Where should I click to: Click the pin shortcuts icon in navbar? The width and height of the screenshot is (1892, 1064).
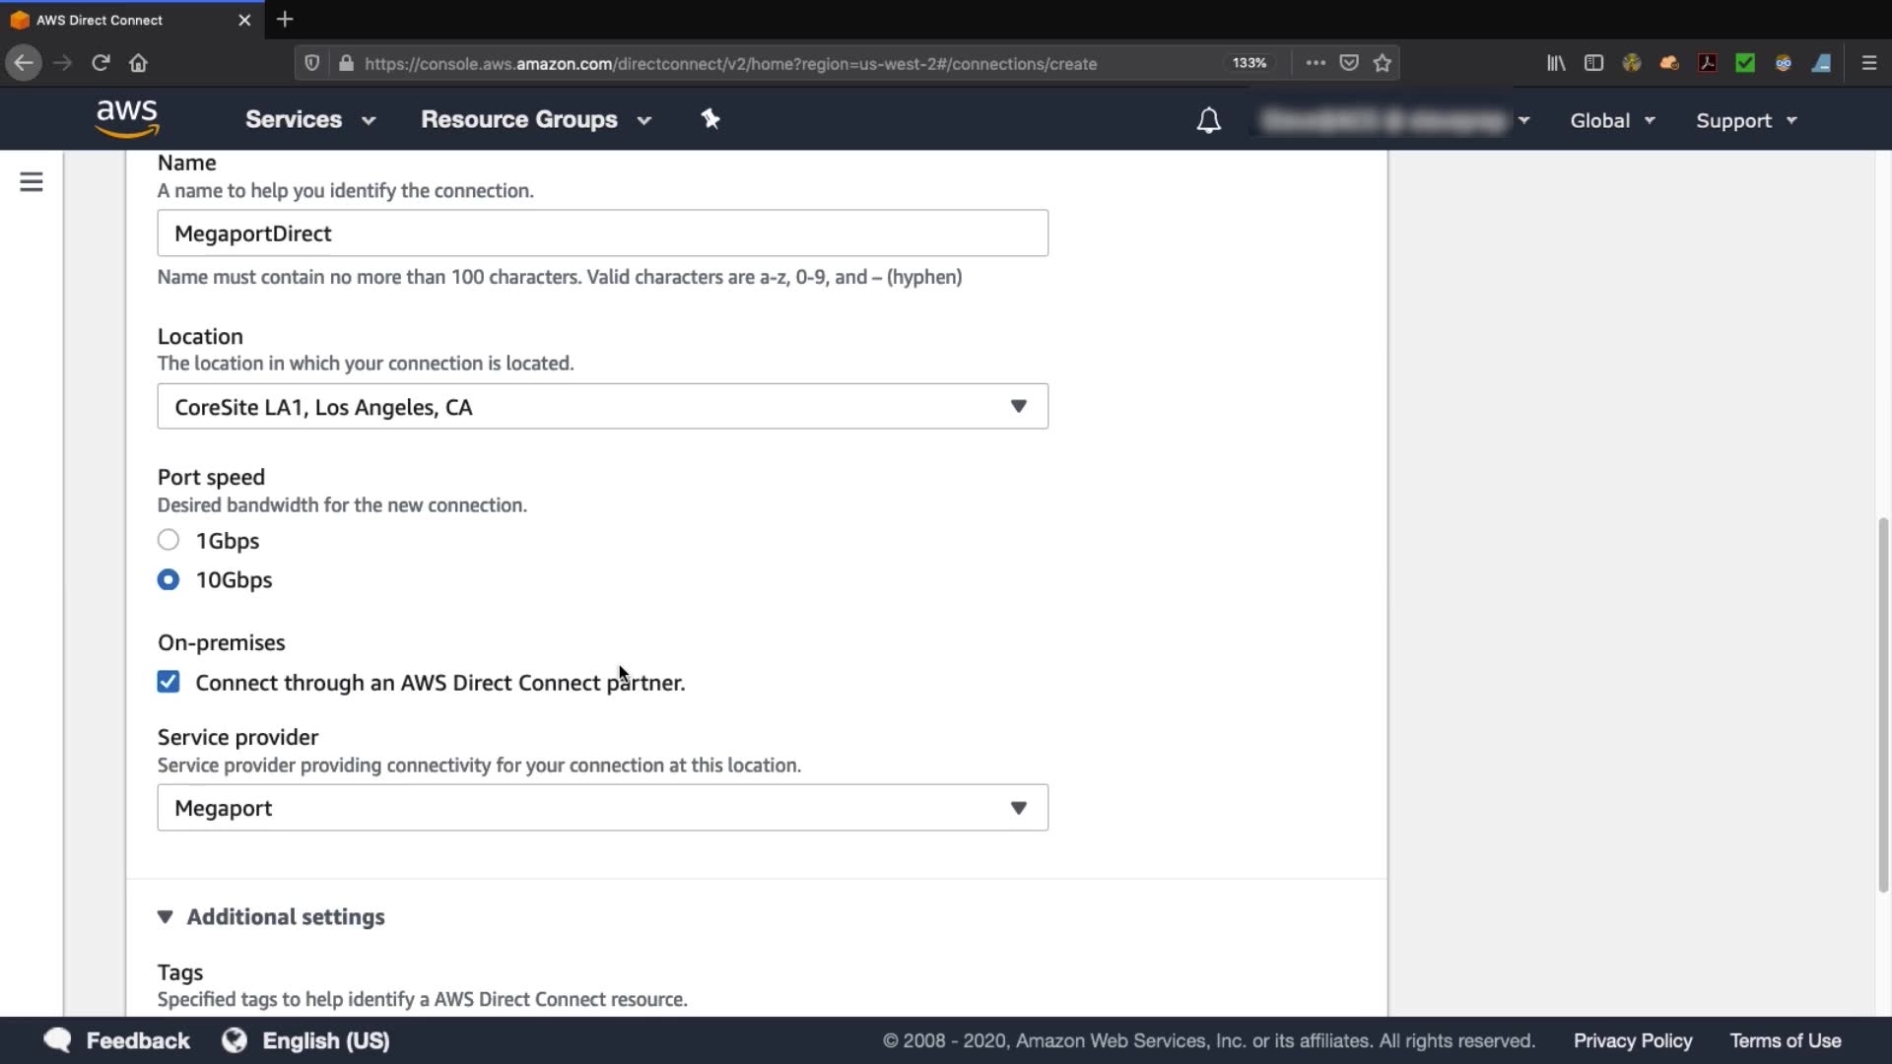point(710,119)
